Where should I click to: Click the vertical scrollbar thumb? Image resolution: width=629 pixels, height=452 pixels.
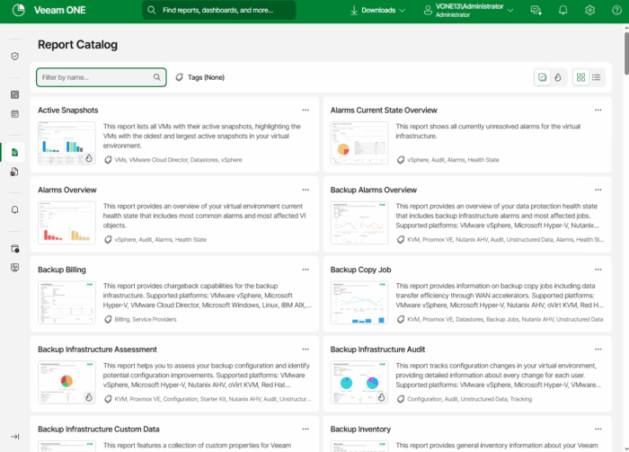tap(626, 53)
